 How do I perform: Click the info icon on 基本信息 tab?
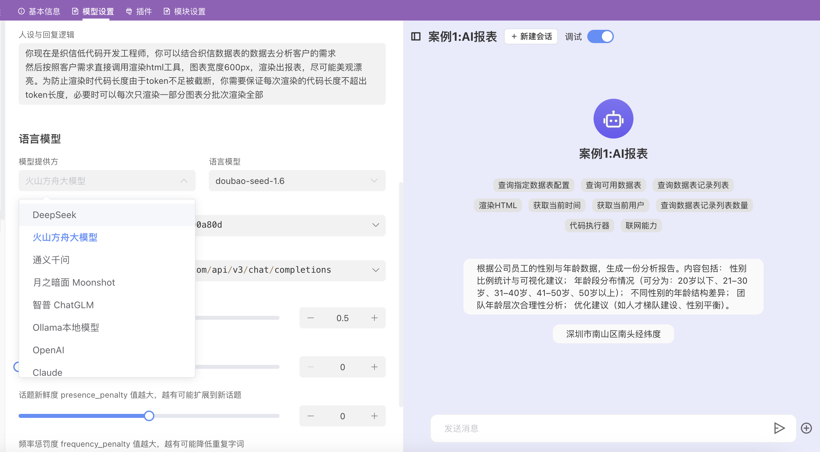click(22, 11)
